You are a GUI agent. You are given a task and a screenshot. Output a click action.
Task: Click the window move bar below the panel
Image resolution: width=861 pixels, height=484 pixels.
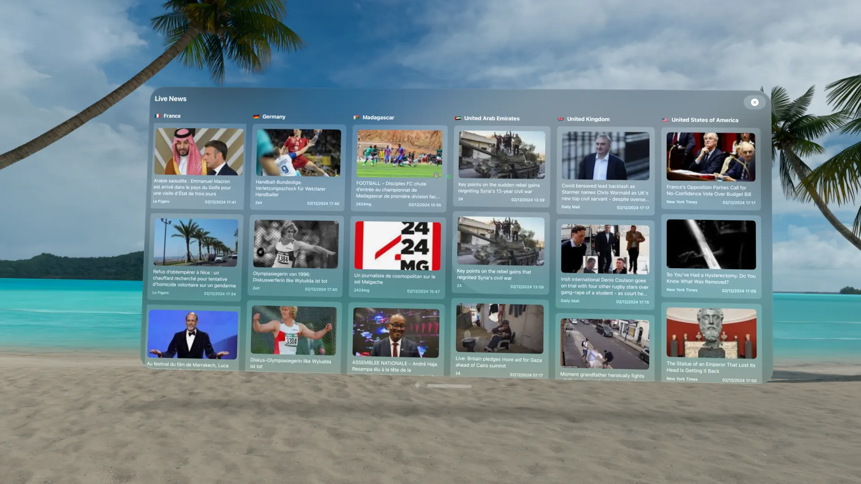pyautogui.click(x=449, y=386)
